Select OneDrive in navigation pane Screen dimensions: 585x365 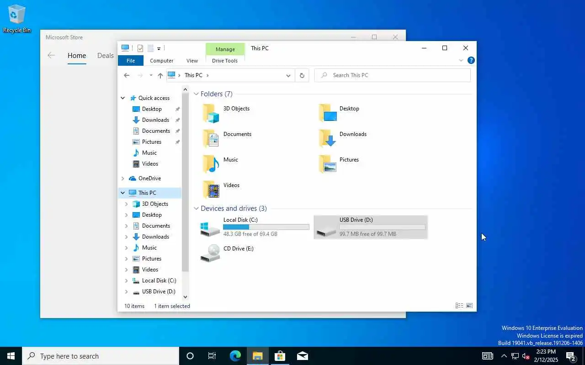149,178
